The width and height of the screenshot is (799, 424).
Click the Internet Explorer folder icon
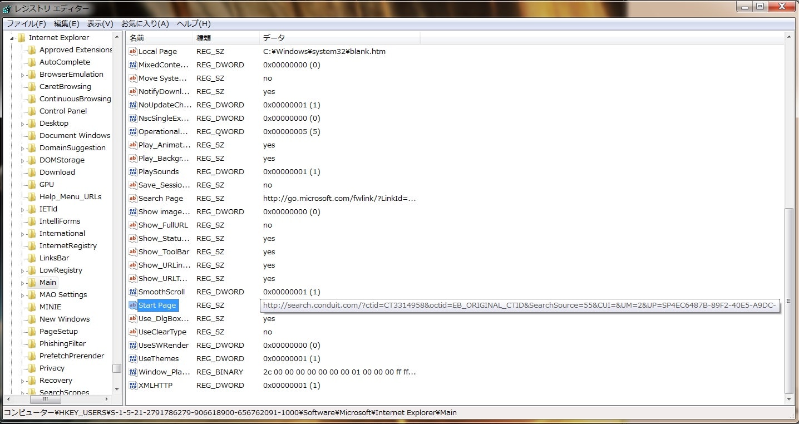(x=22, y=37)
